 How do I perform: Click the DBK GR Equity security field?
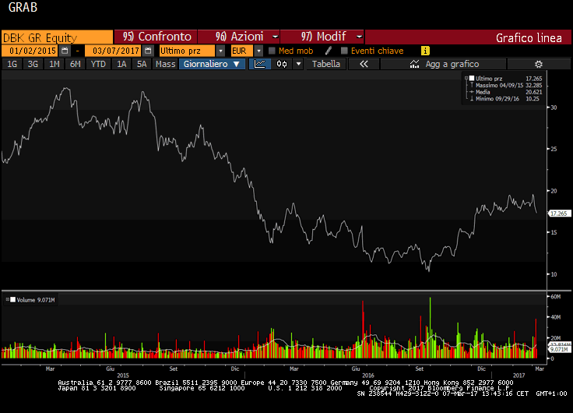(x=57, y=37)
